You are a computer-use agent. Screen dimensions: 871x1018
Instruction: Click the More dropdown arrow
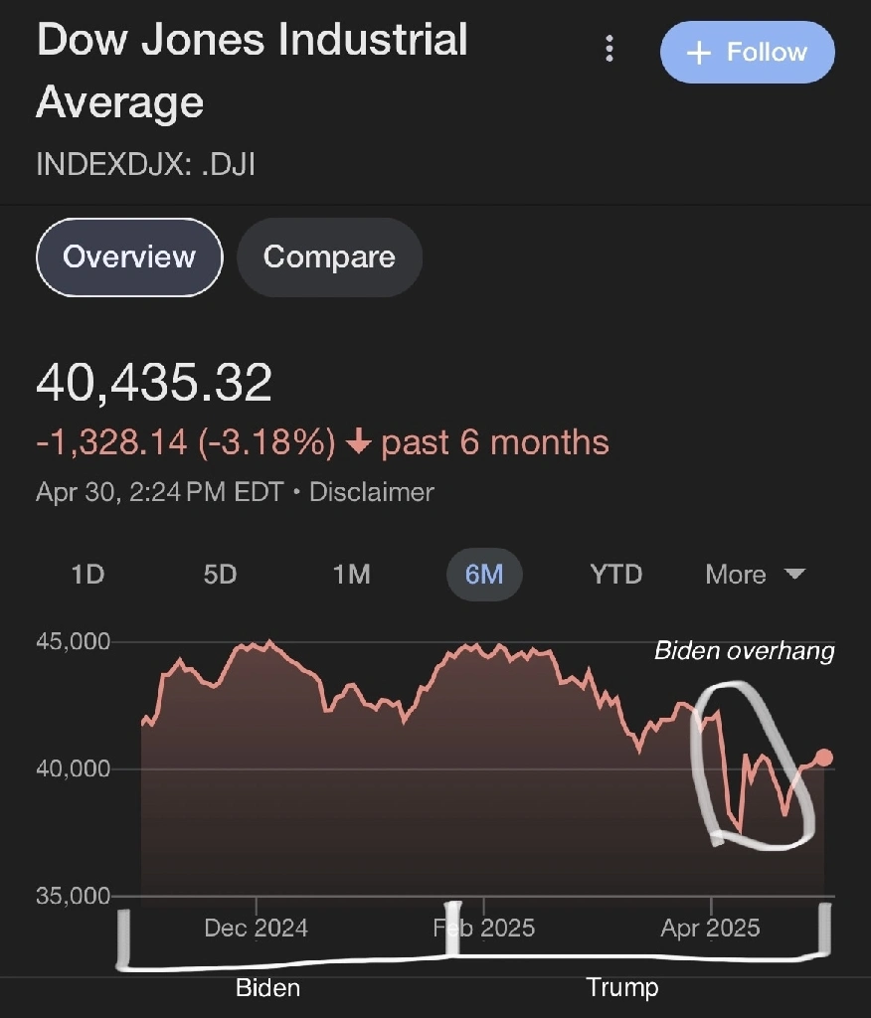(795, 574)
